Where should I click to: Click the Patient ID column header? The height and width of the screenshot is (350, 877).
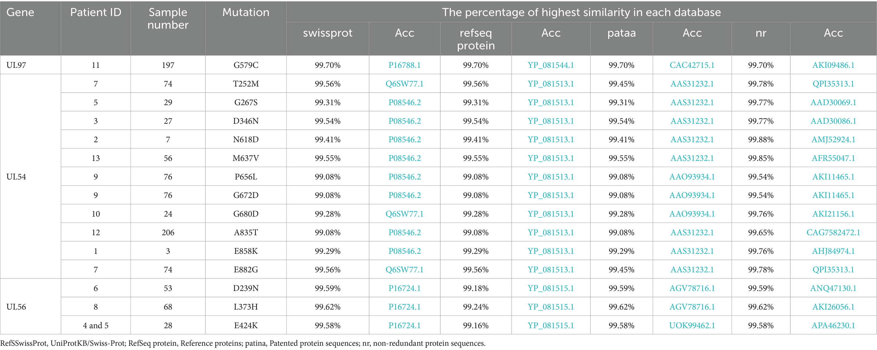click(96, 13)
